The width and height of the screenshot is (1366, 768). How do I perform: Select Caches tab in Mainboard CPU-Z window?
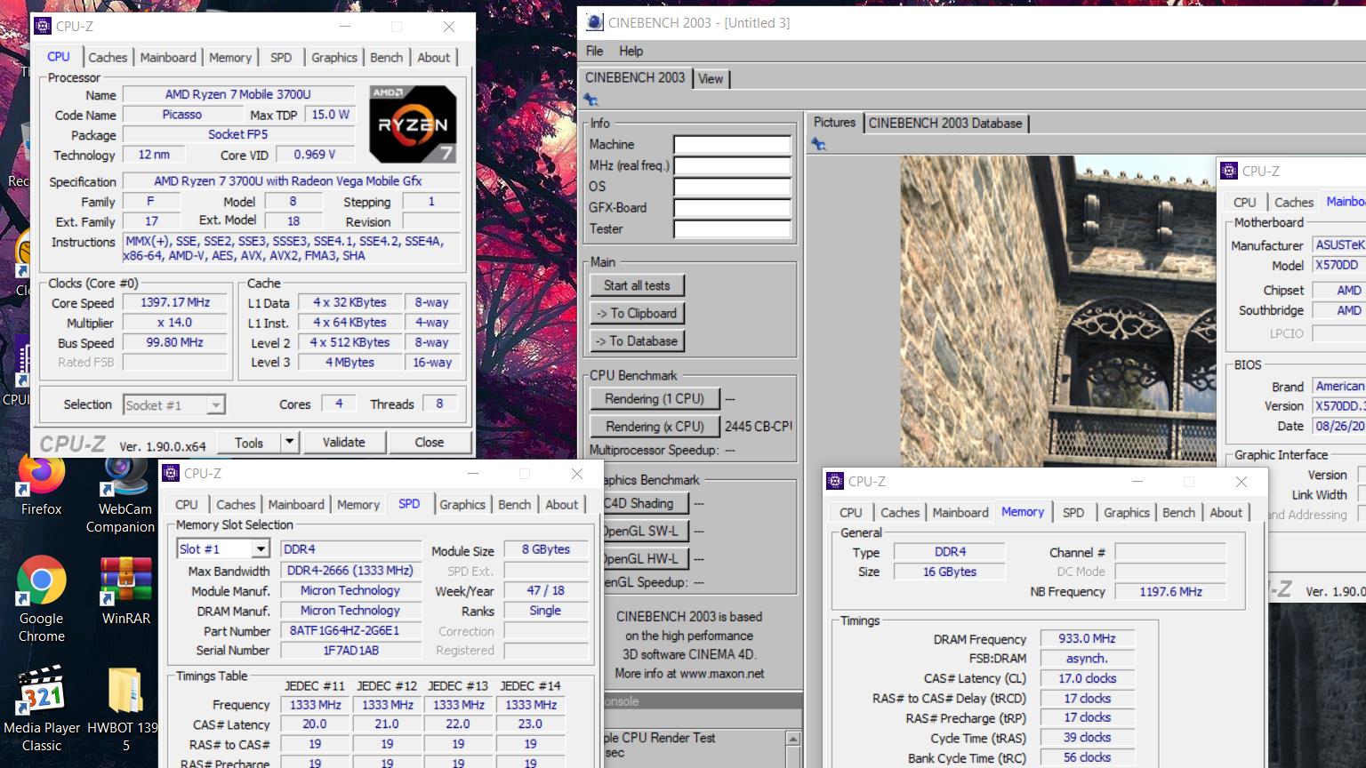click(x=1293, y=202)
